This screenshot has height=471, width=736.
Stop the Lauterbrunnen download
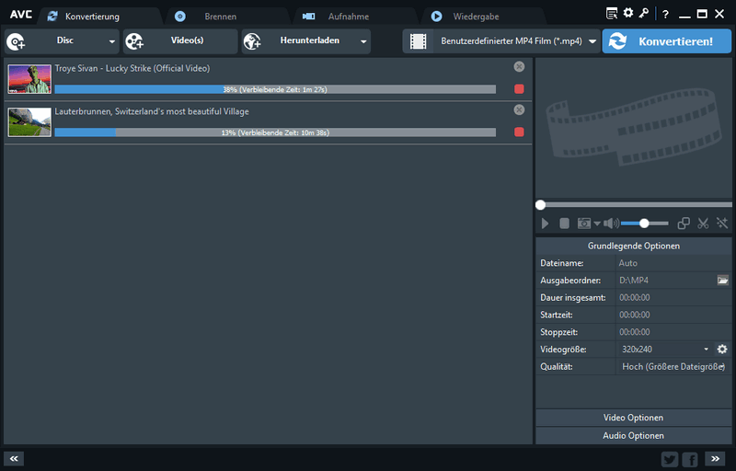(519, 132)
